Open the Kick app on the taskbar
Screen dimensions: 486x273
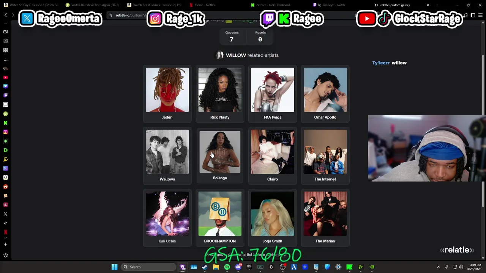click(x=349, y=267)
